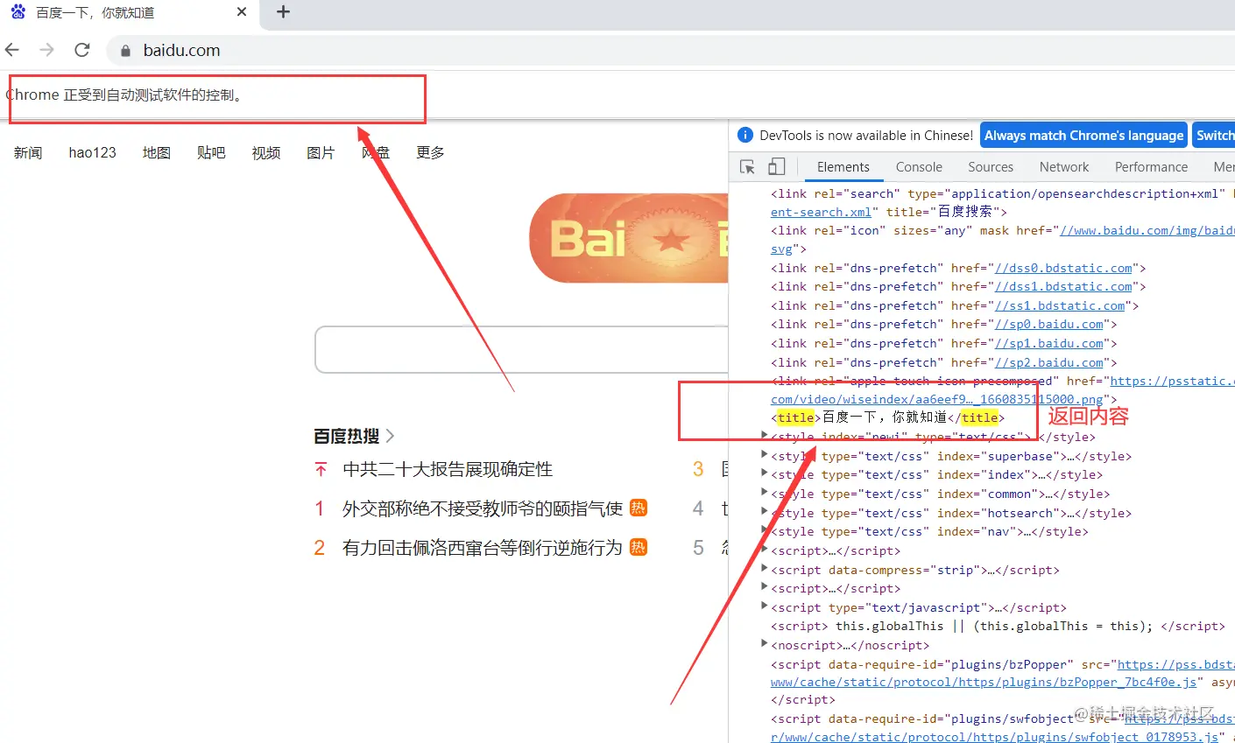Image resolution: width=1235 pixels, height=743 pixels.
Task: Open the 更多 navigation link
Action: tap(430, 152)
